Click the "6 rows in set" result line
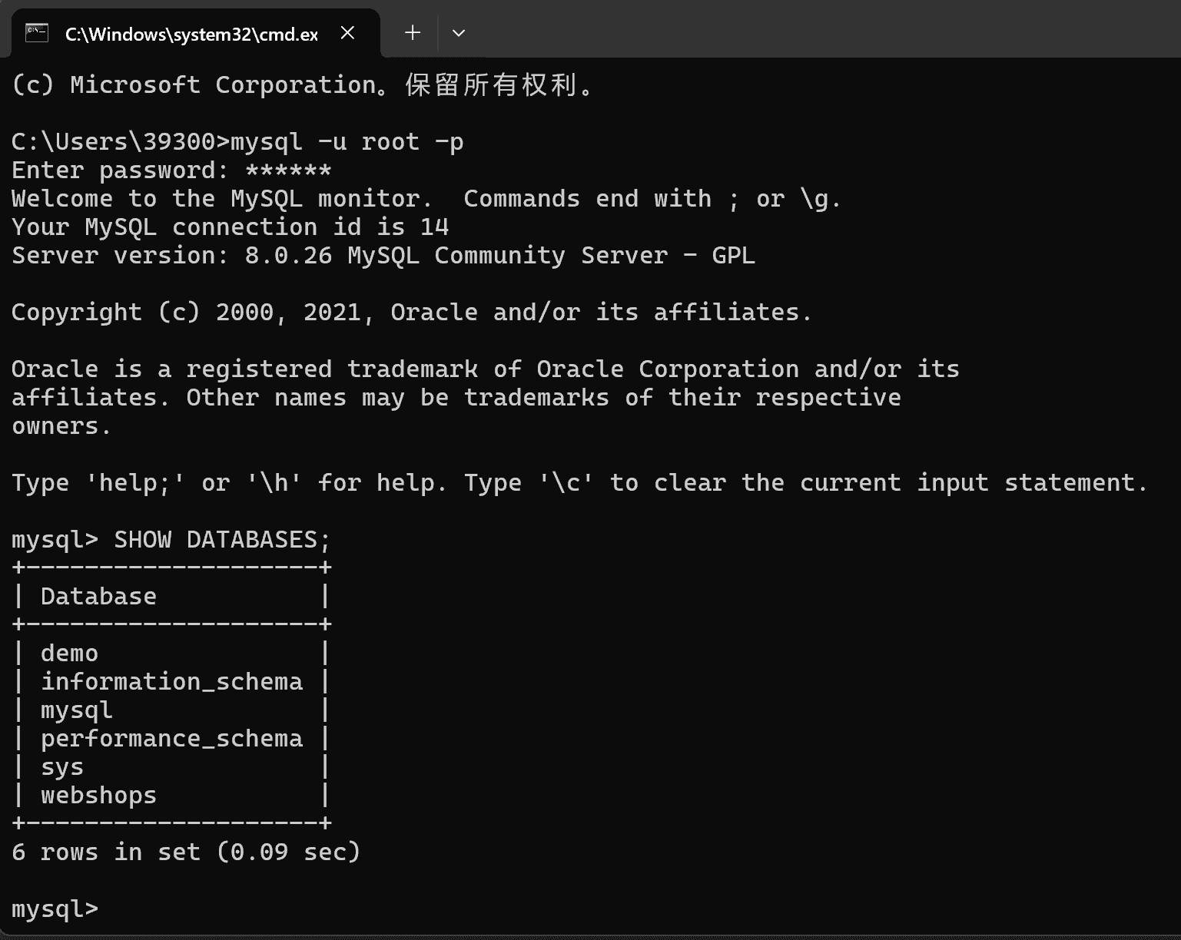1181x940 pixels. tap(186, 852)
